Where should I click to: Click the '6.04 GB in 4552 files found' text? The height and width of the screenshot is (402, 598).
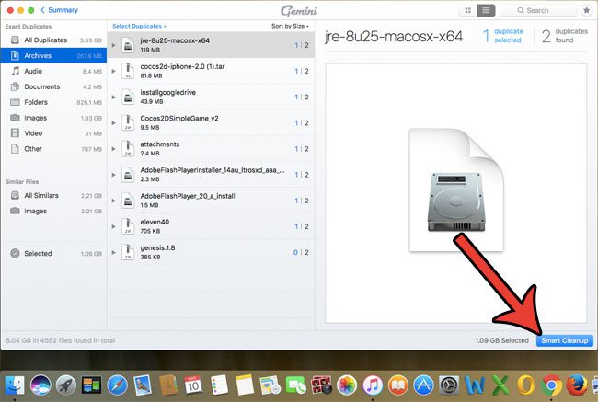click(x=60, y=340)
